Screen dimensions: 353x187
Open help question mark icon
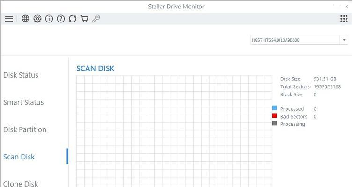[x=61, y=19]
